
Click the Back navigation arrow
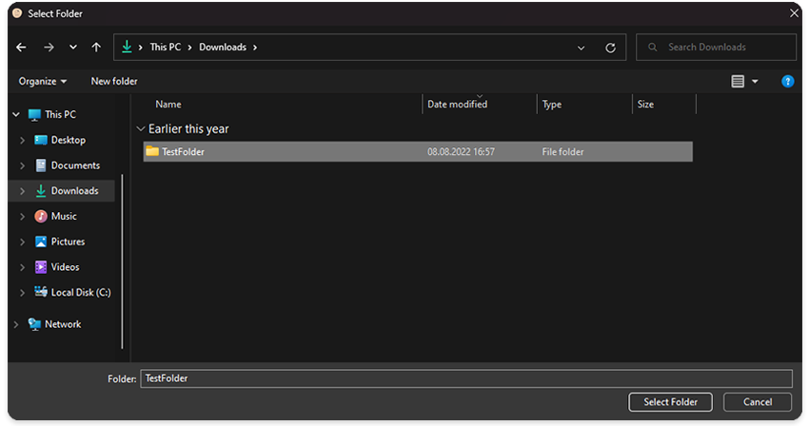pyautogui.click(x=22, y=48)
